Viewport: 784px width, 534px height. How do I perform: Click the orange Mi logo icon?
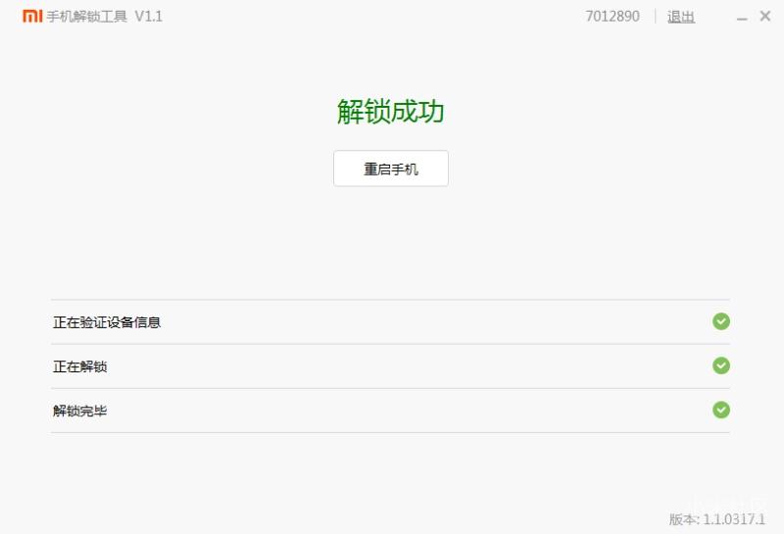pos(32,16)
